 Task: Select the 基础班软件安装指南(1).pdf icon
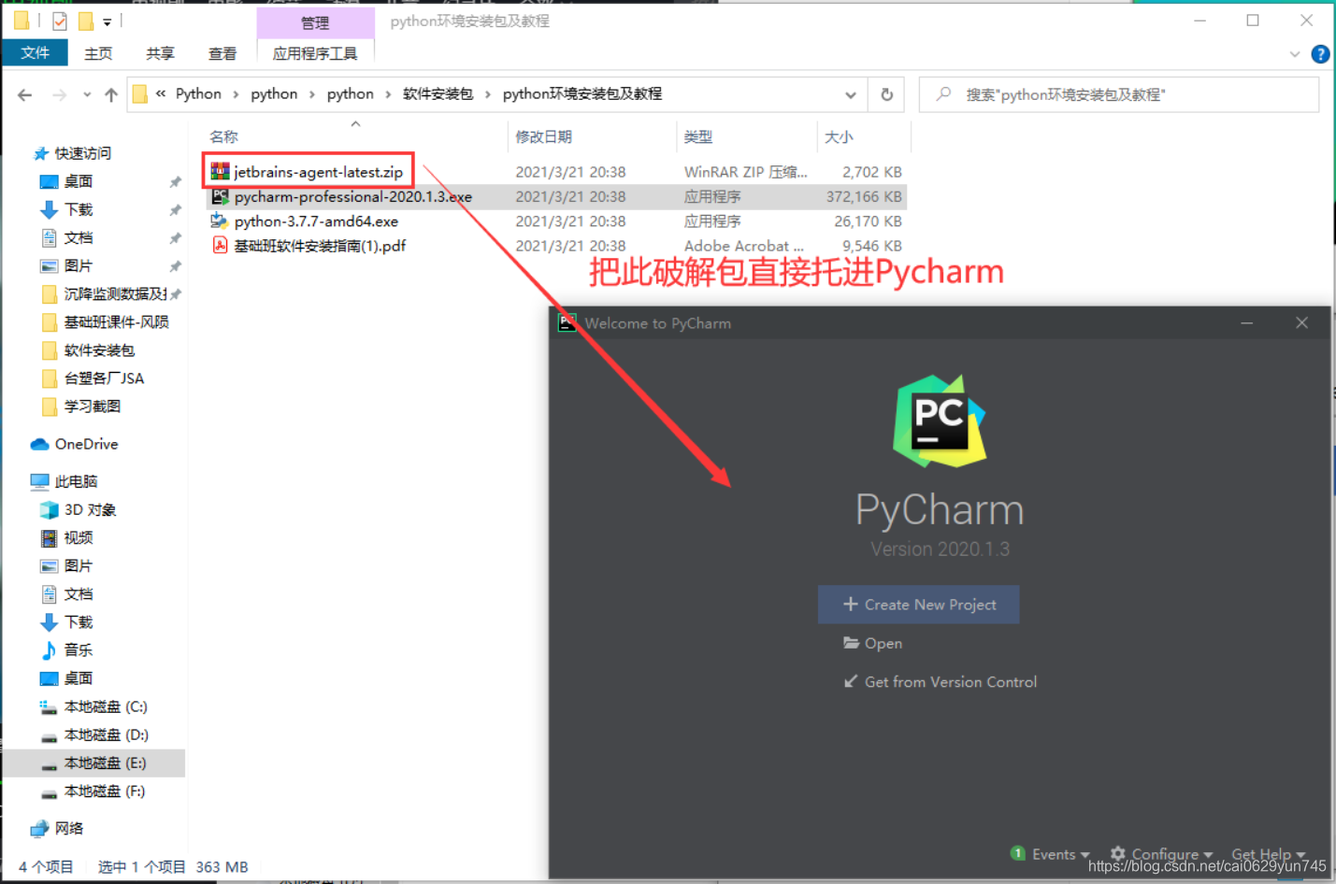(x=220, y=246)
